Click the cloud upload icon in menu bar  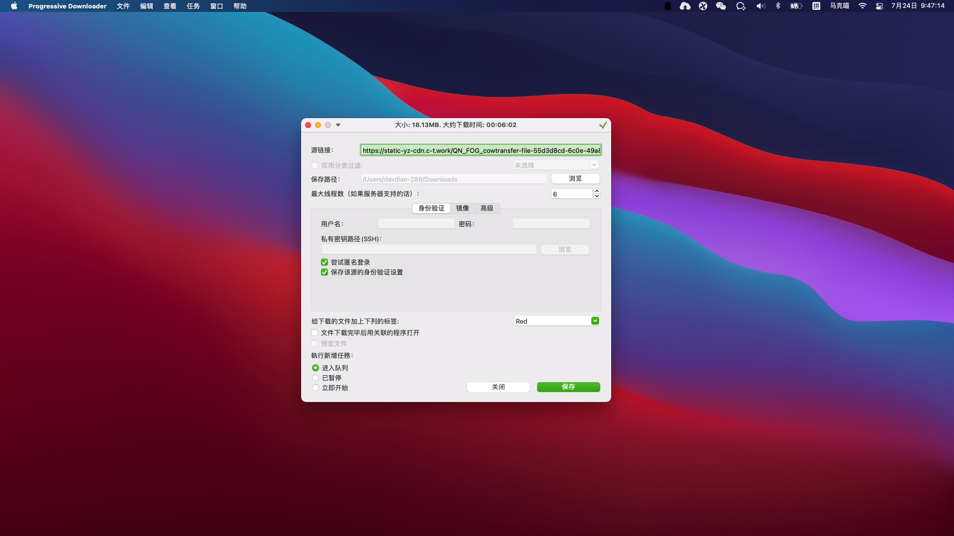point(685,6)
